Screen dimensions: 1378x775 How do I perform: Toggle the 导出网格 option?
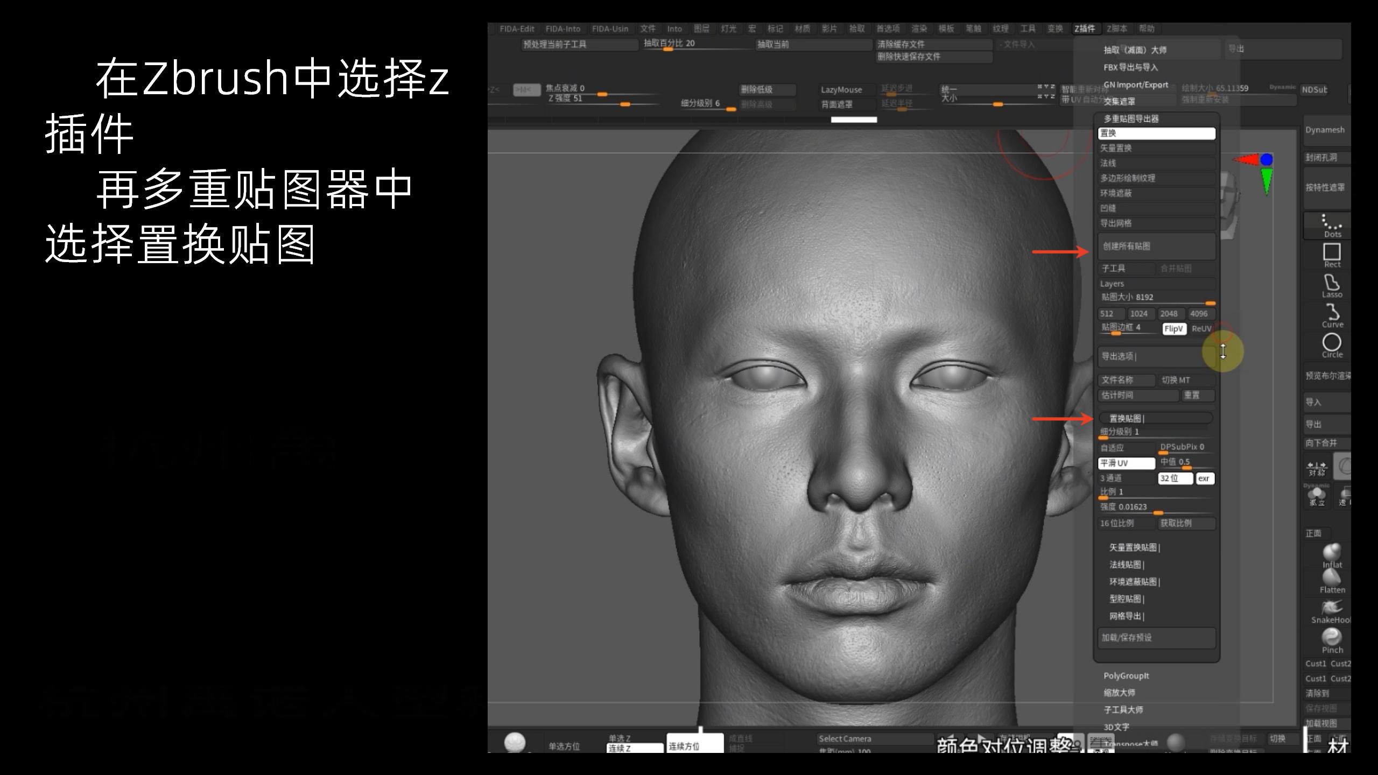(1156, 223)
